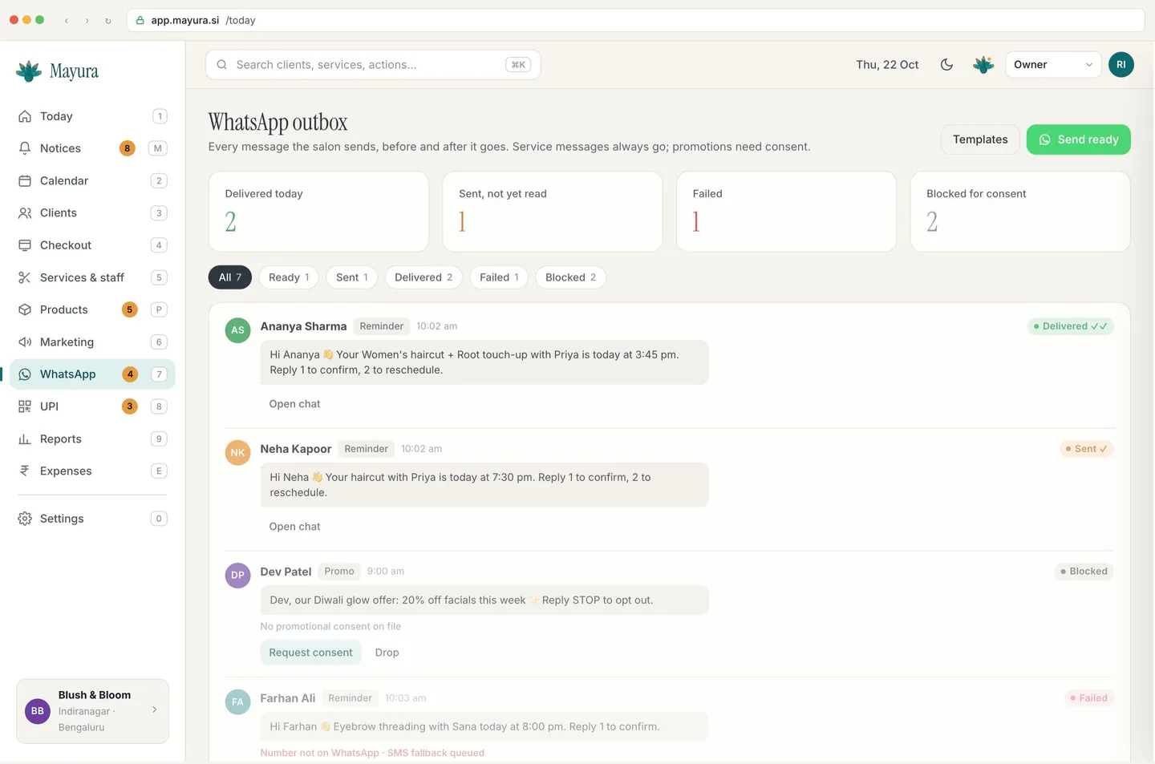Click the Mayura lotus logo in sidebar
This screenshot has height=764, width=1155.
[29, 71]
